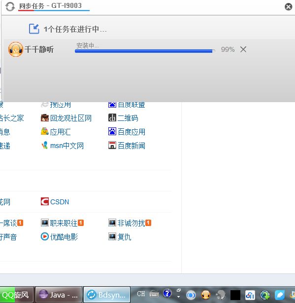
Task: Open the 优酷电影 link
Action: click(x=64, y=237)
